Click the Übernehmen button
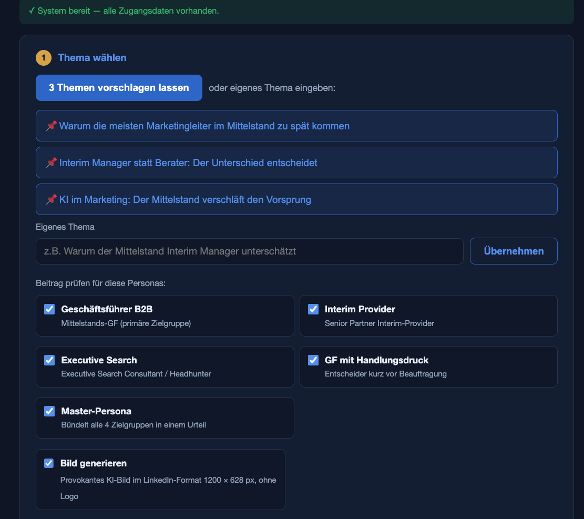584x519 pixels. pos(514,251)
